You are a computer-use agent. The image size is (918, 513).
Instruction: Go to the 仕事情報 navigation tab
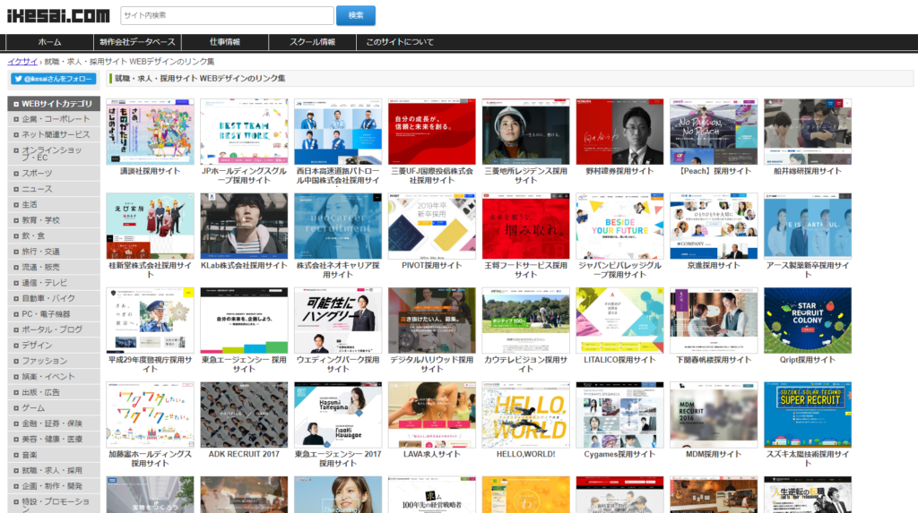click(x=225, y=42)
